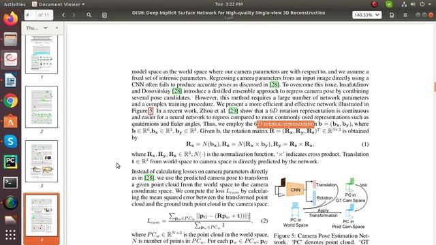Viewport: 436px width, 245px height.
Task: Open the search magnifier tool
Action: pyautogui.click(x=89, y=15)
